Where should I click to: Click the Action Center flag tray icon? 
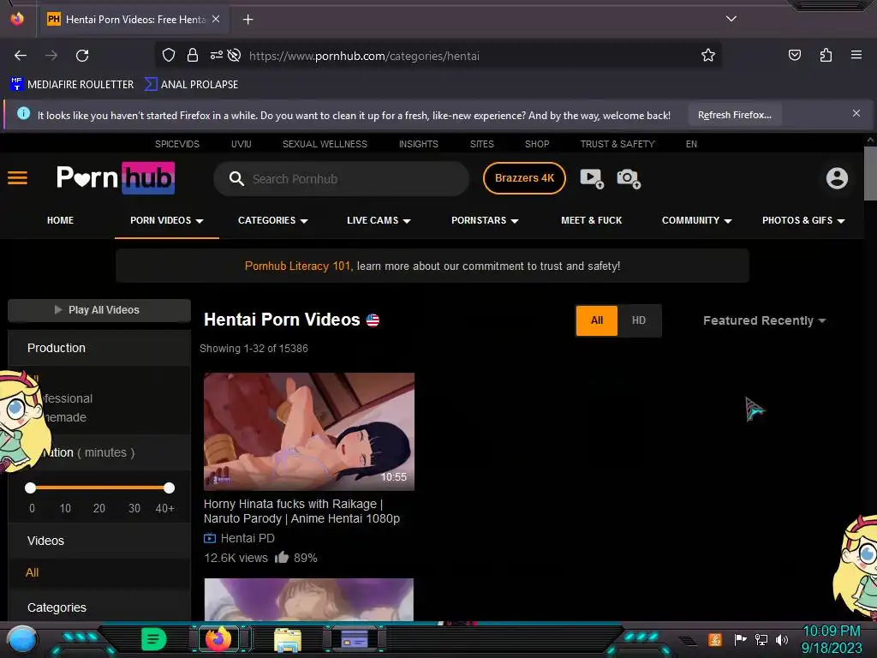click(x=740, y=639)
